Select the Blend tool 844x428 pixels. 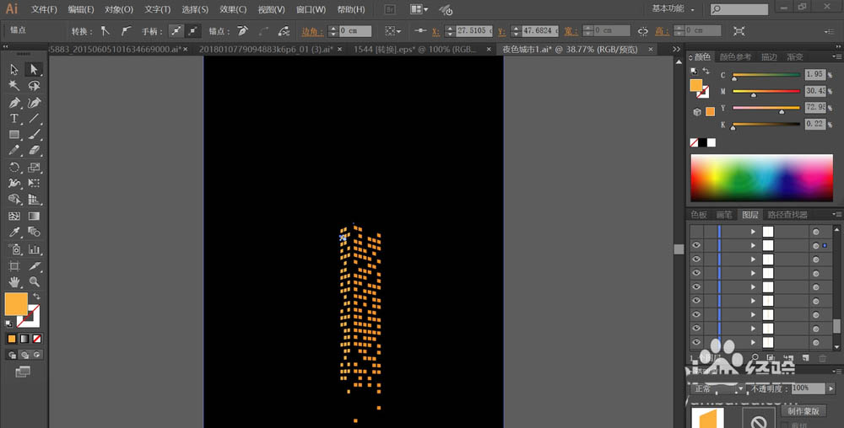(x=34, y=232)
